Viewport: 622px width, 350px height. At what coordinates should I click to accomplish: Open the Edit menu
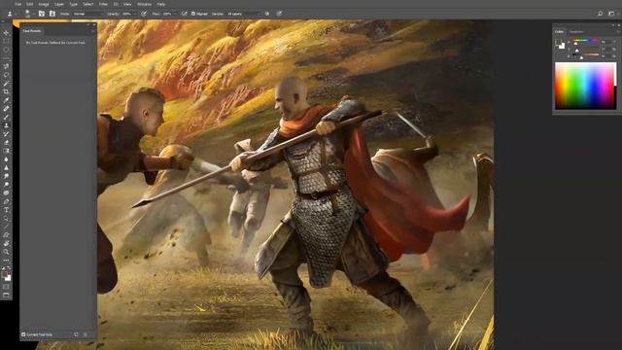click(30, 4)
